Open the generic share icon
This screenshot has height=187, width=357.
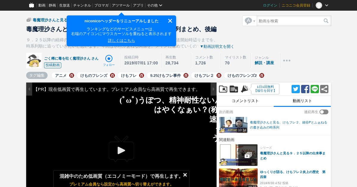pos(324,89)
